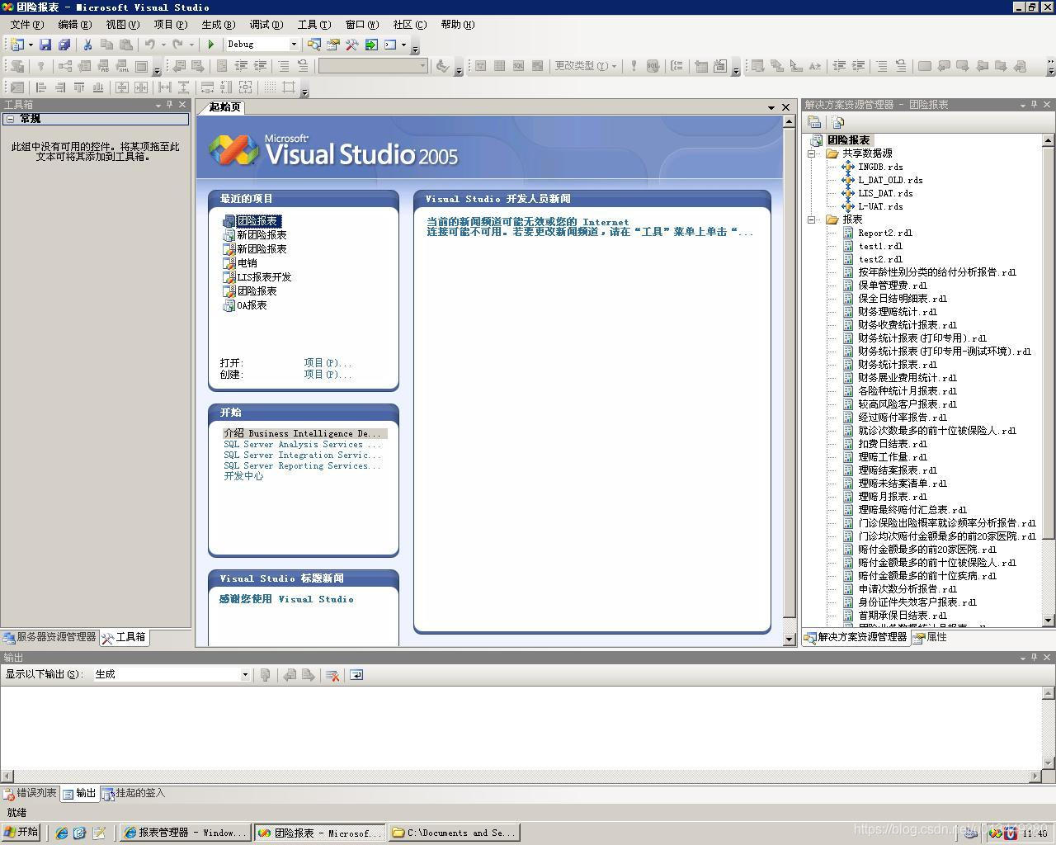Open the 视图 menu
Screen dimensions: 1056x845
tap(123, 25)
